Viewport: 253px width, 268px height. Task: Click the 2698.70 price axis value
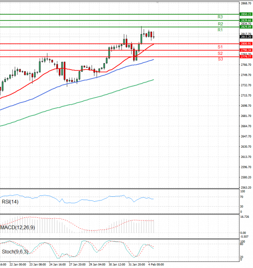246,106
